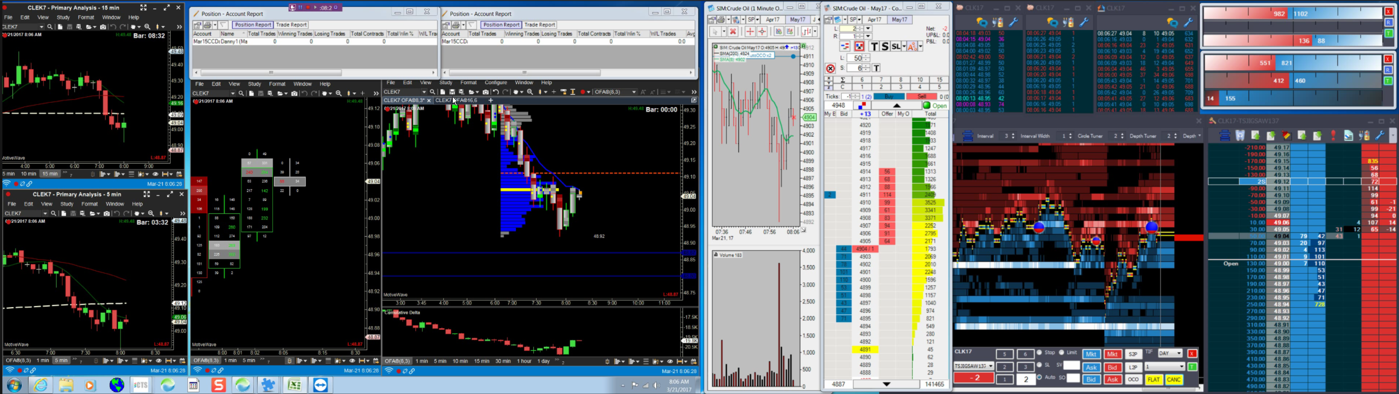Open the calendar icon below the 15 min chart
The height and width of the screenshot is (394, 1399).
coord(179,174)
